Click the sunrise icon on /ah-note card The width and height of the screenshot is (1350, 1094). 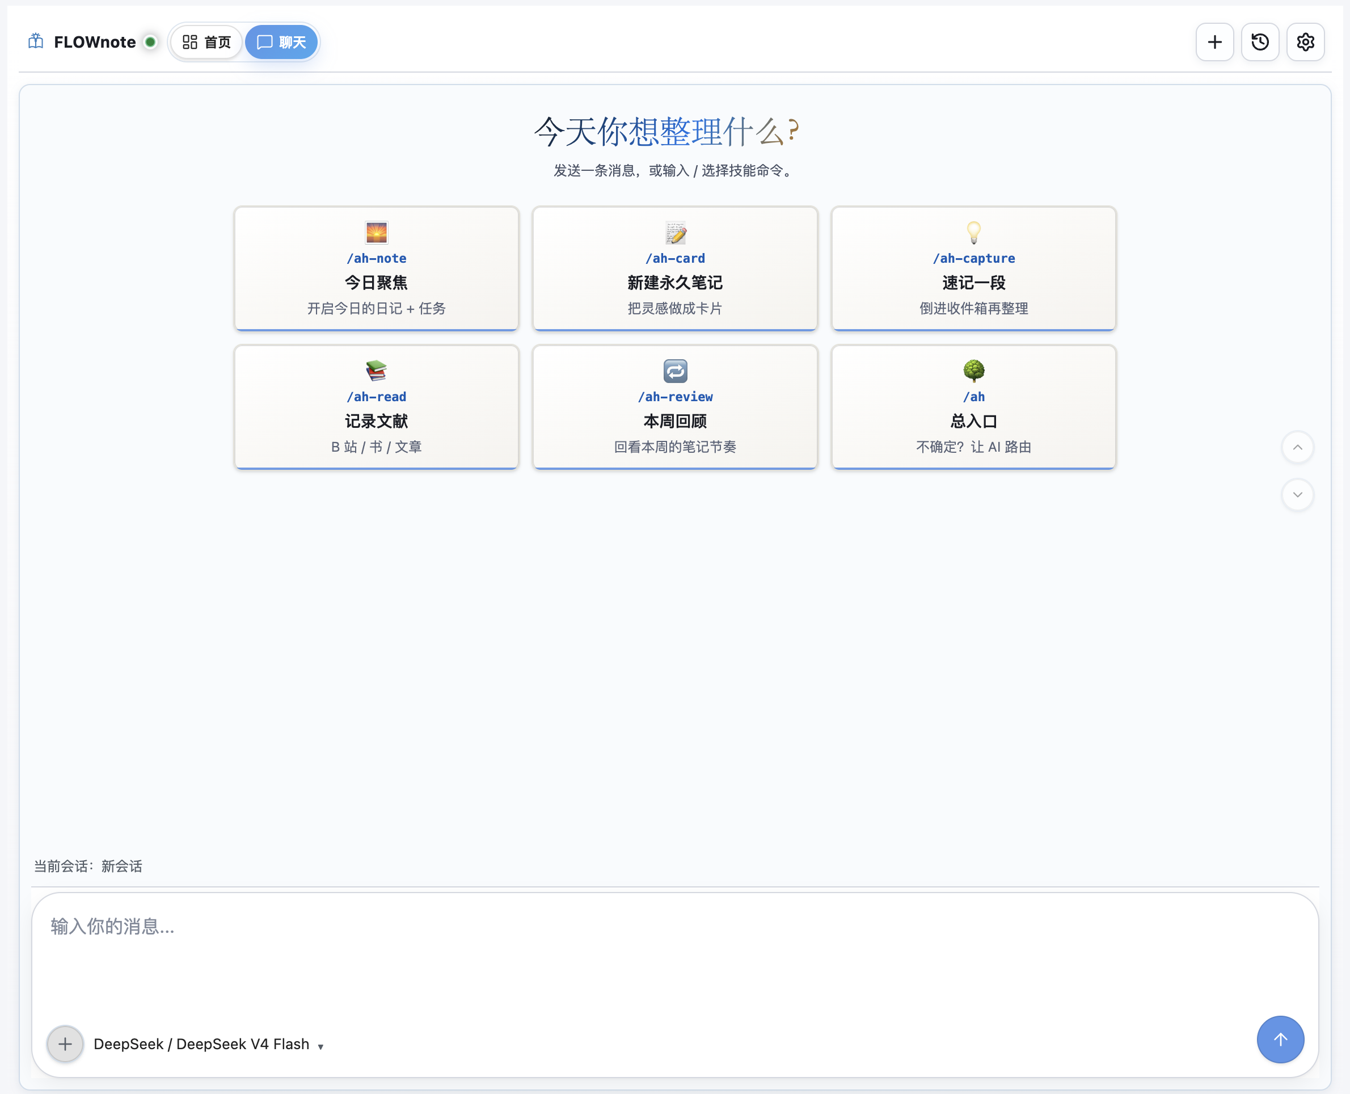[377, 233]
